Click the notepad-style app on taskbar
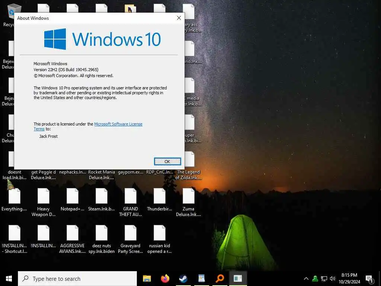381x286 pixels. (201, 279)
